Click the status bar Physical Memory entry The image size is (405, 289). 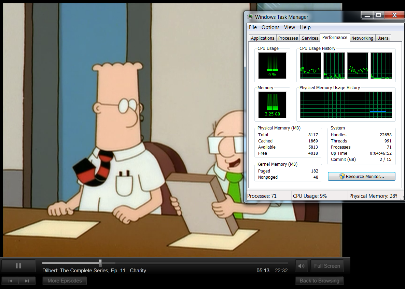pos(373,196)
